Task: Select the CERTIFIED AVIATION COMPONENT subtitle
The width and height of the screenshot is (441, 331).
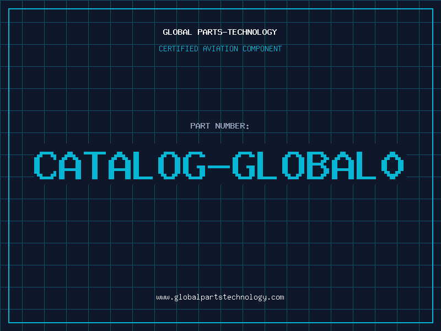Action: (x=220, y=49)
